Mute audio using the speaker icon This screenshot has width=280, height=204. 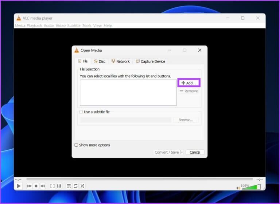click(238, 188)
